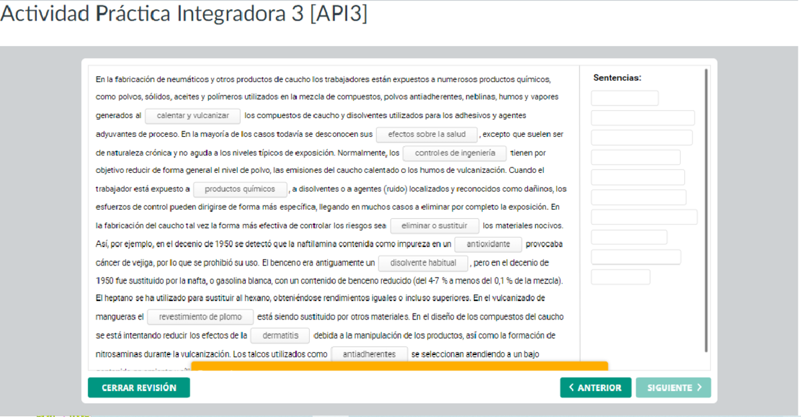Select the 'dermatitis' answer box
The width and height of the screenshot is (801, 417).
point(280,335)
